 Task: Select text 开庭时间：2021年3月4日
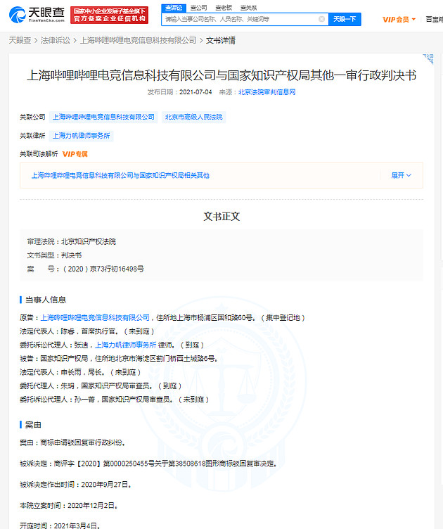60,525
